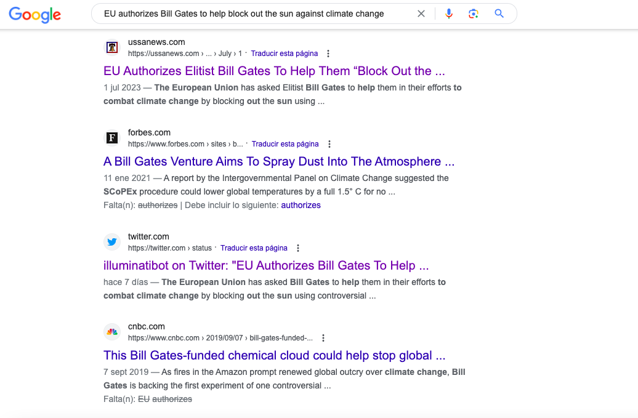The height and width of the screenshot is (418, 638).
Task: Translate the ussanews.com page
Action: tap(285, 54)
